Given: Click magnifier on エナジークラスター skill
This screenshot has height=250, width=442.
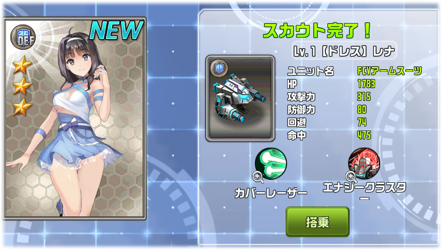Looking at the screenshot, I should tap(351, 177).
